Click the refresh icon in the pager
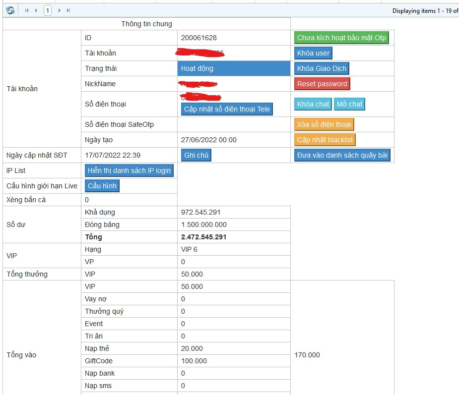Image resolution: width=459 pixels, height=395 pixels. (x=10, y=10)
